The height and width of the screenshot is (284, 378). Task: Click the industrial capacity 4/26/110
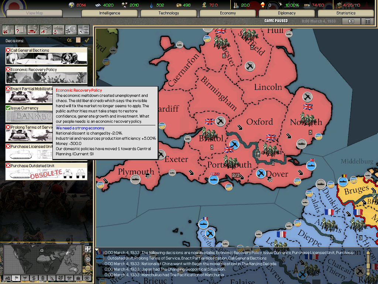click(351, 5)
